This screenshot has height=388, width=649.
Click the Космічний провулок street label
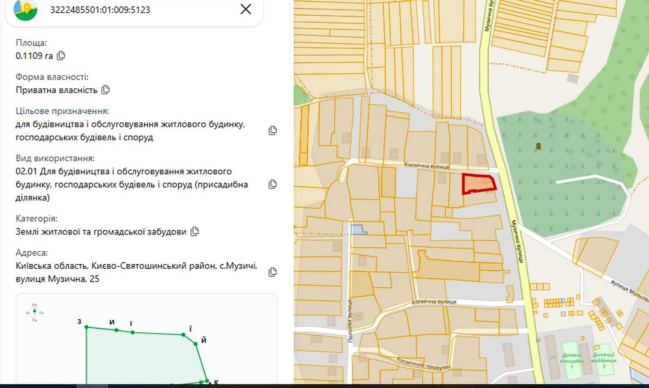[x=423, y=363]
